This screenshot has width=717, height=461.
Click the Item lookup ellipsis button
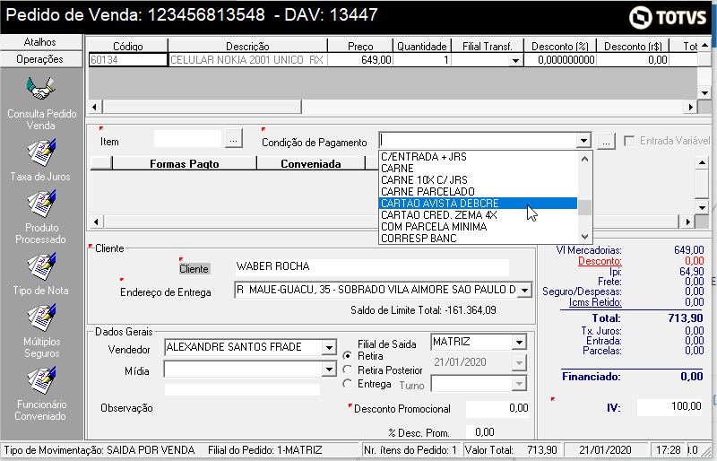(234, 139)
